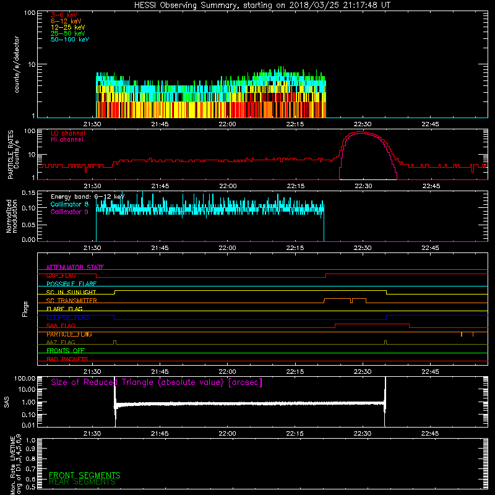This screenshot has height=495, width=495.
Task: Click the PARTICLE RATES axis label
Action: (13, 155)
